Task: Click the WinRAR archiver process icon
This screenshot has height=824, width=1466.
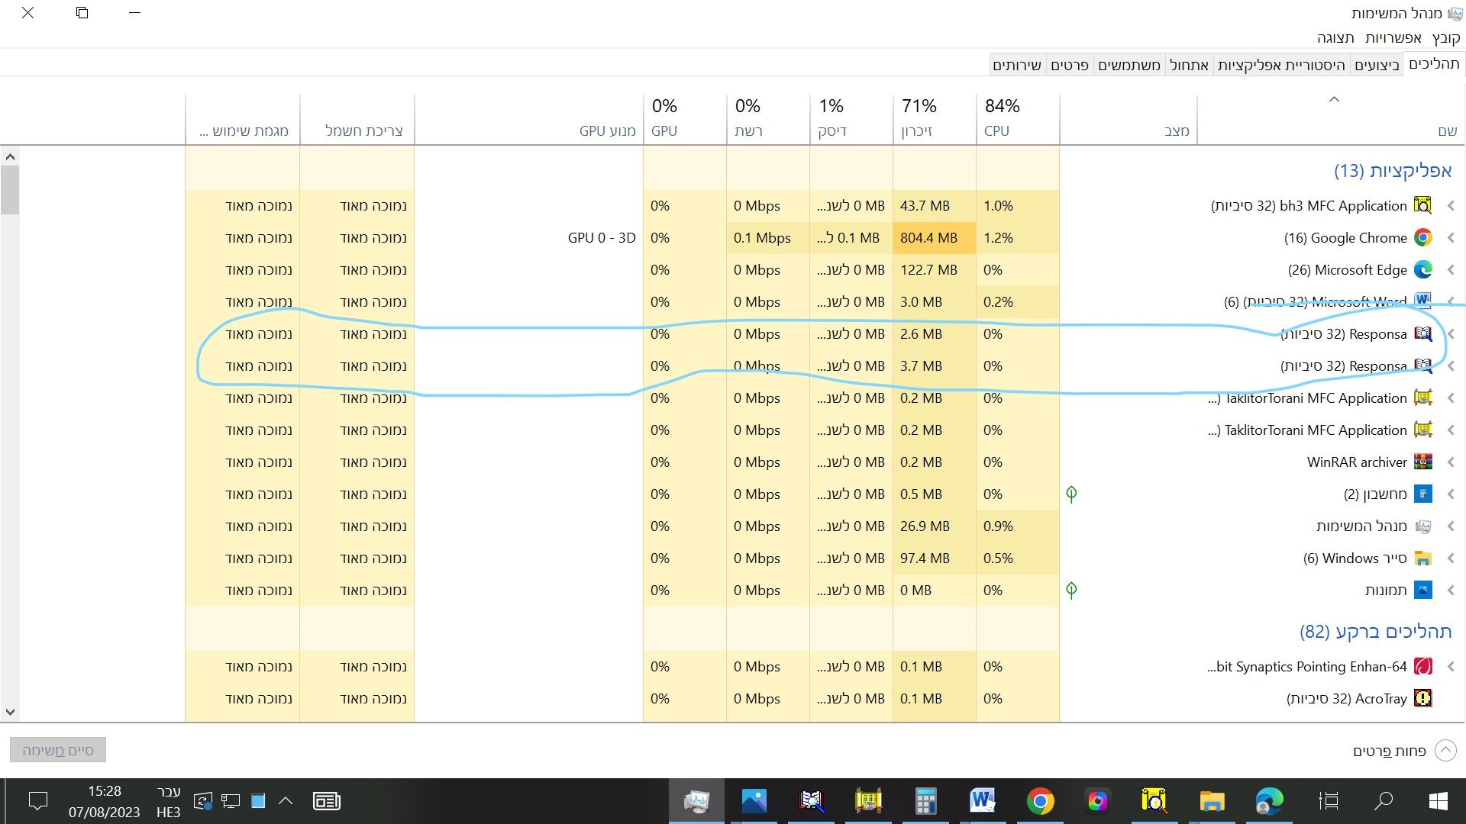Action: [x=1422, y=462]
